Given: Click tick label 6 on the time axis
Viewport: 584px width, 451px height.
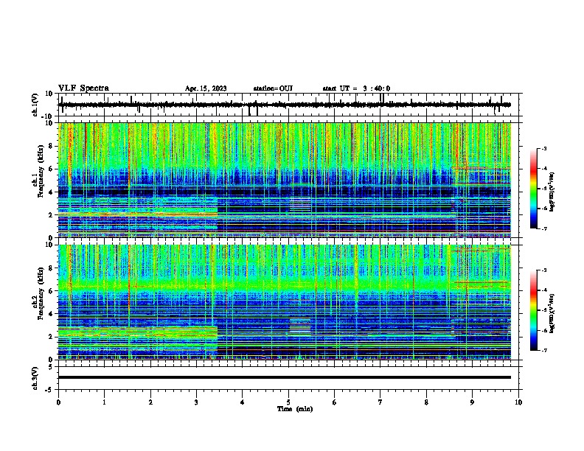Looking at the screenshot, I should 335,402.
